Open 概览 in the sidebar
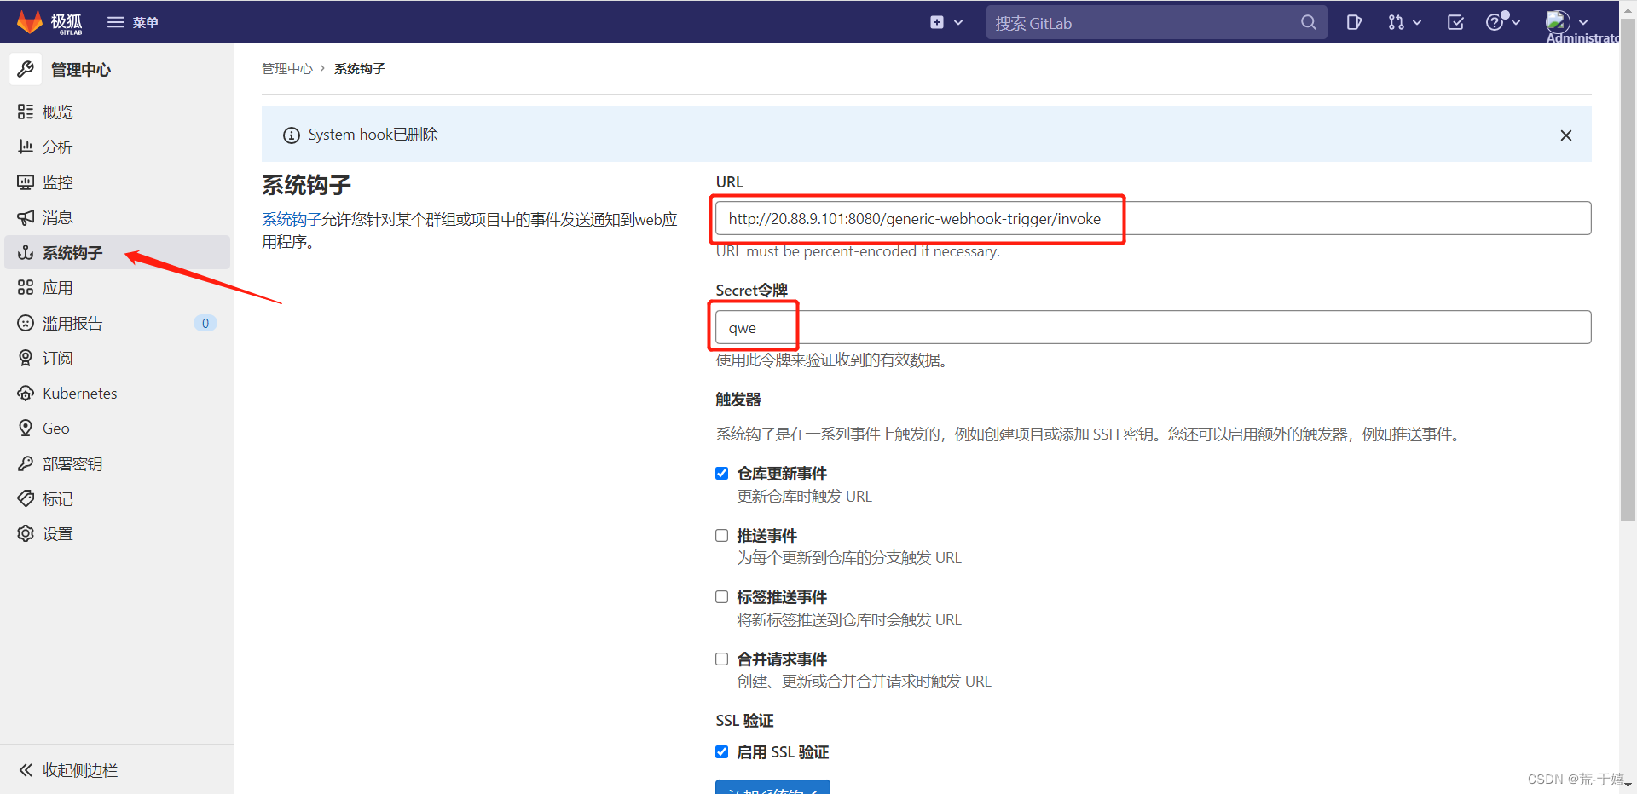The image size is (1637, 794). pyautogui.click(x=117, y=112)
